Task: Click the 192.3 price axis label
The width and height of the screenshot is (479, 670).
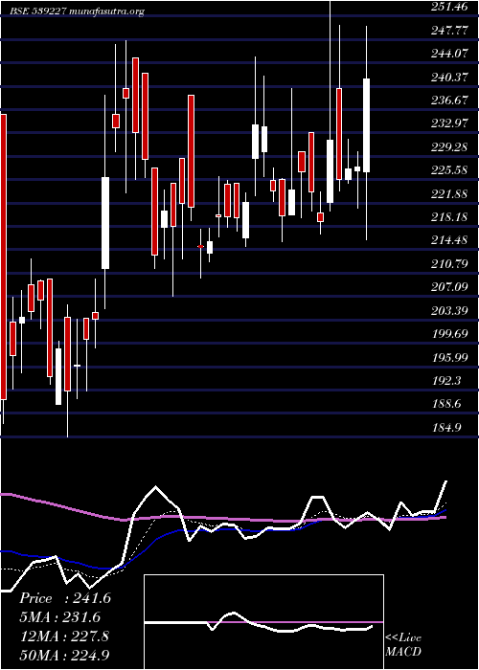Action: pyautogui.click(x=445, y=381)
